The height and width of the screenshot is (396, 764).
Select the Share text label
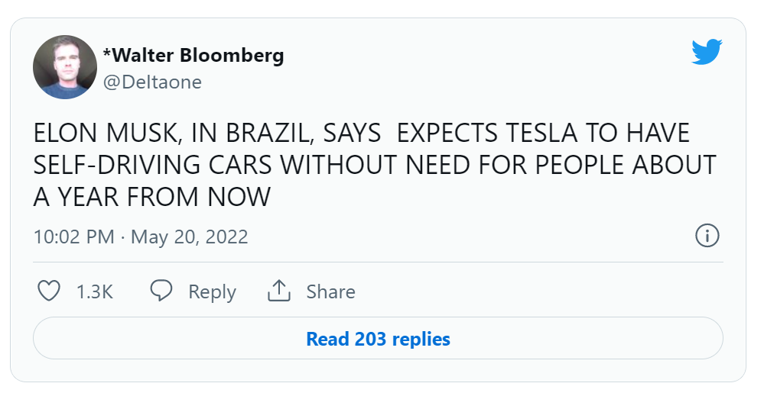(330, 292)
